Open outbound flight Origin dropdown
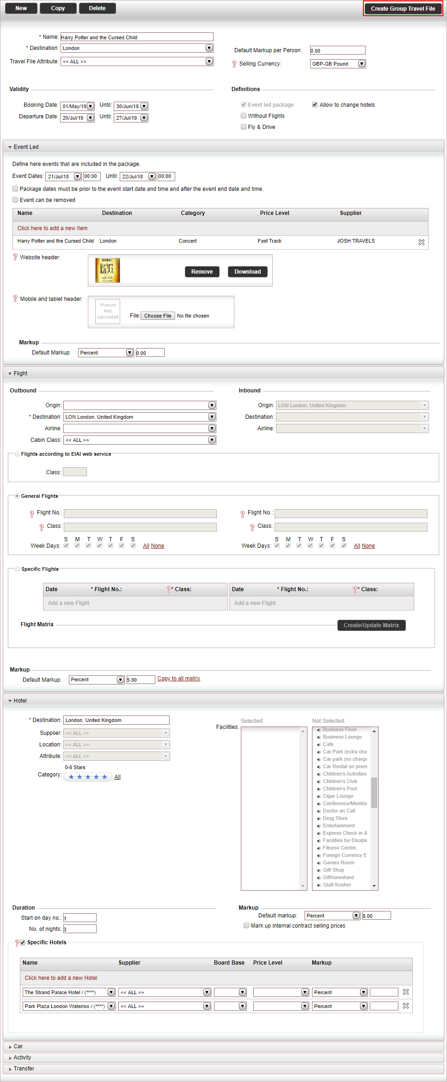 tap(212, 405)
